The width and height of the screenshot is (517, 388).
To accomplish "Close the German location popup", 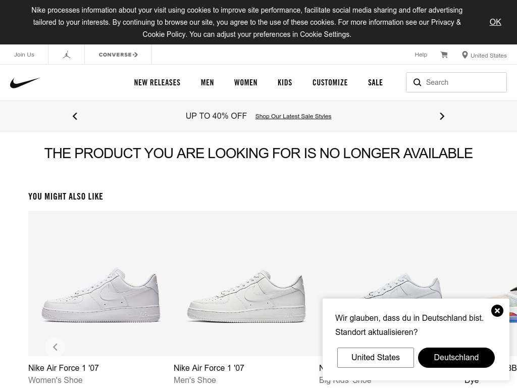I will pos(497,311).
